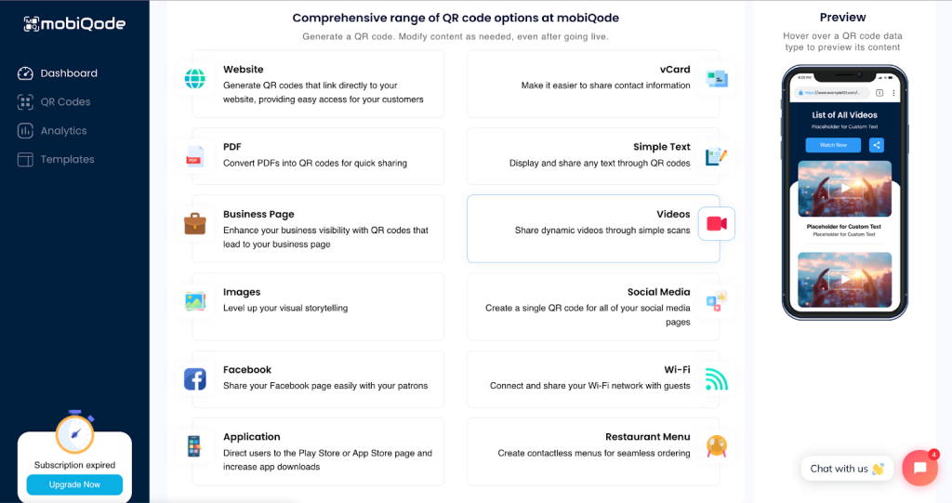Click the Simple Text notepad icon
Image resolution: width=952 pixels, height=503 pixels.
coord(716,157)
